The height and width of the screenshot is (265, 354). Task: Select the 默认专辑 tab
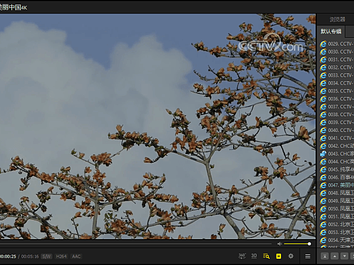pyautogui.click(x=331, y=32)
